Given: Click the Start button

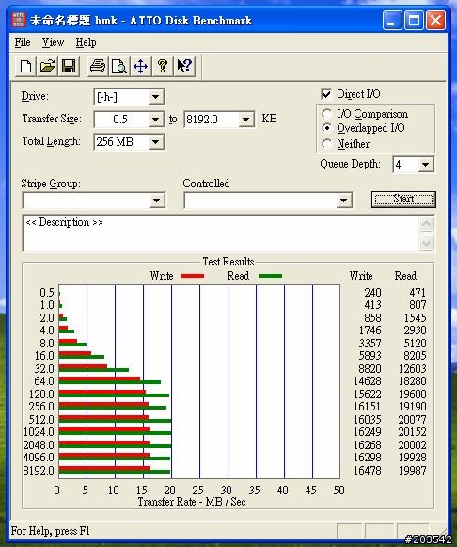Looking at the screenshot, I should pos(403,200).
